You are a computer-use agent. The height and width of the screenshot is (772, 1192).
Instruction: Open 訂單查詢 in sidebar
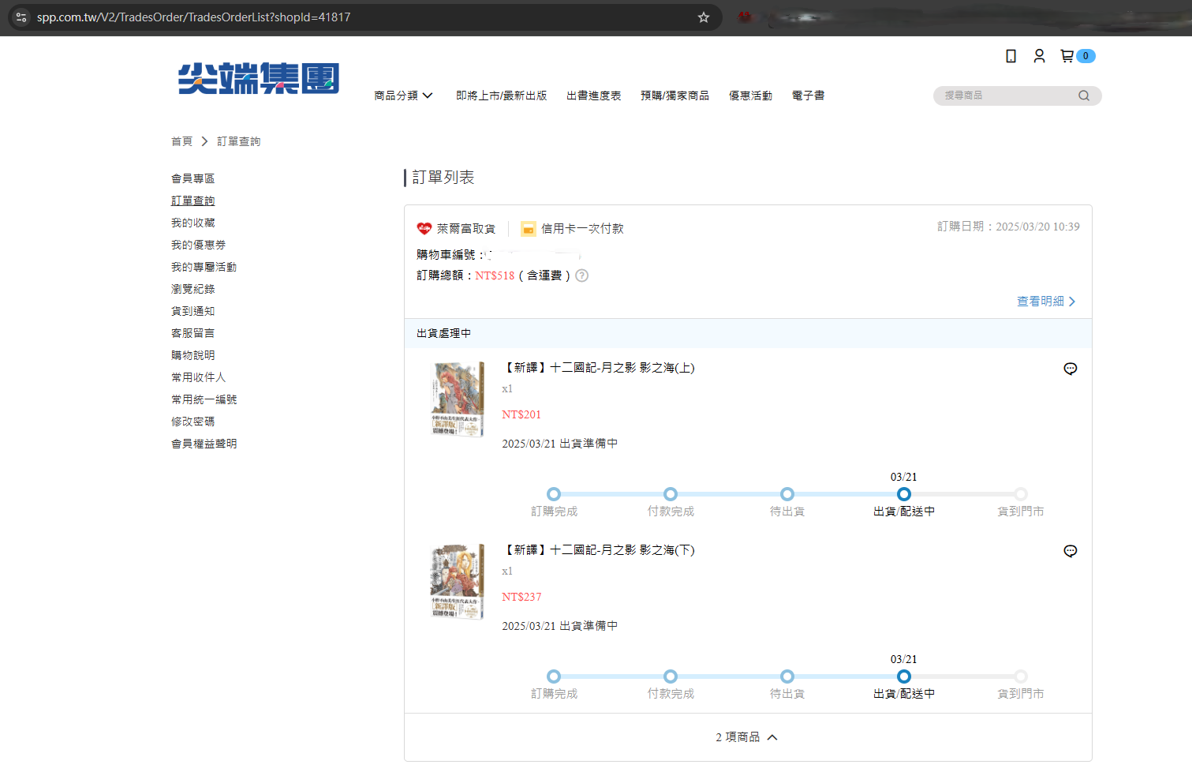(x=193, y=200)
